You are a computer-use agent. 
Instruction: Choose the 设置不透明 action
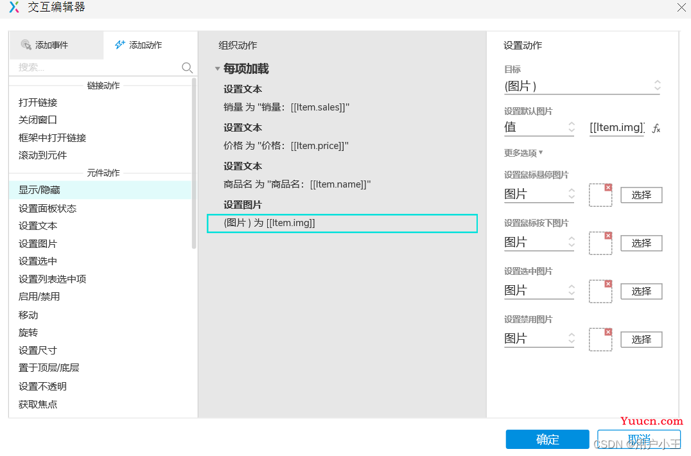pos(43,387)
